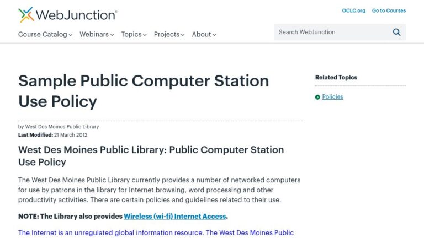Click 'The Internet is an unregulated' text
Screen dimensions: 424x238
click(x=156, y=232)
